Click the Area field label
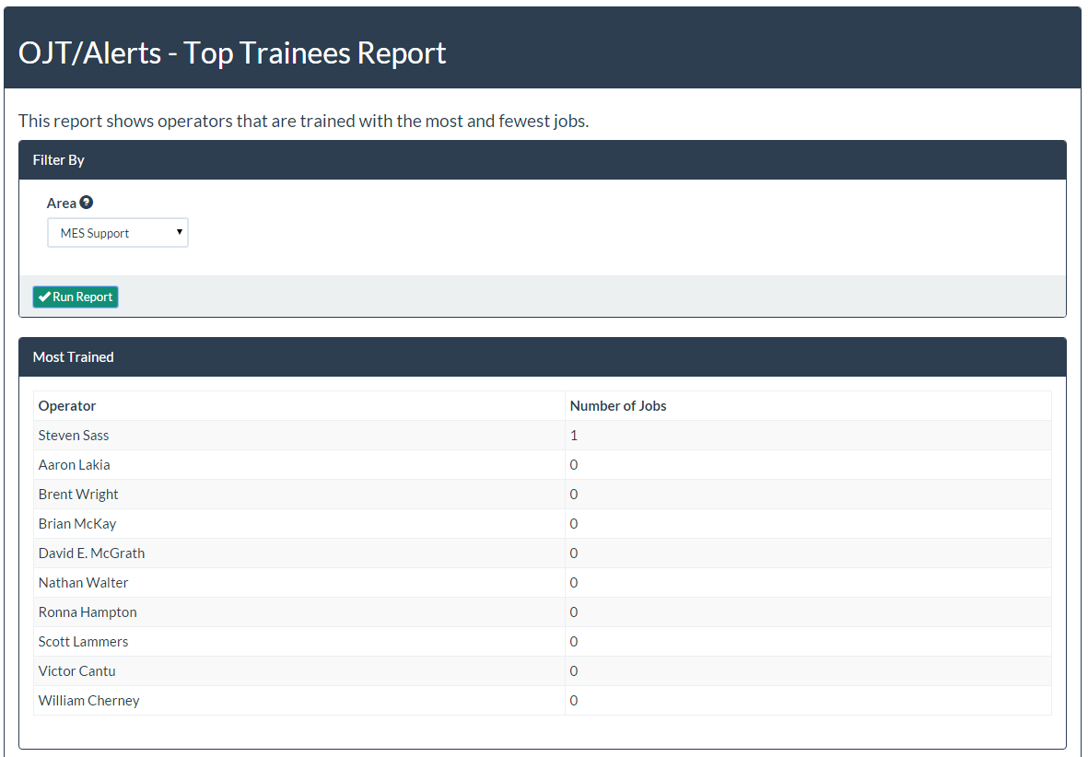 click(62, 204)
